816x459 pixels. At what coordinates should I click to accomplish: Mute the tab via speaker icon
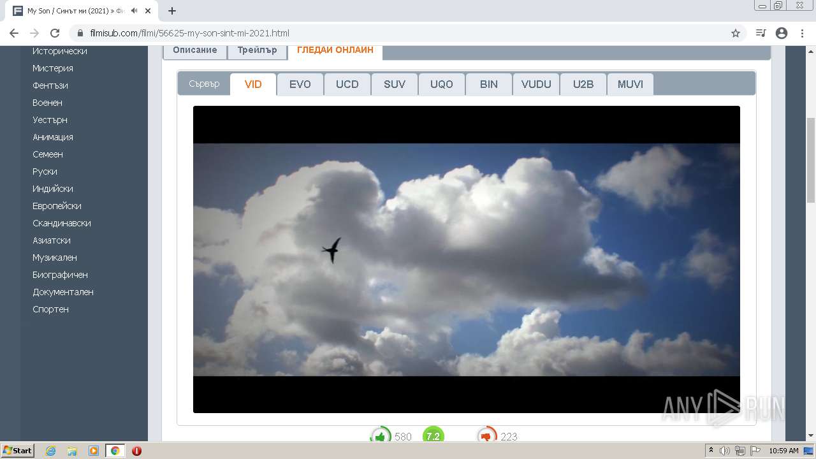[134, 11]
